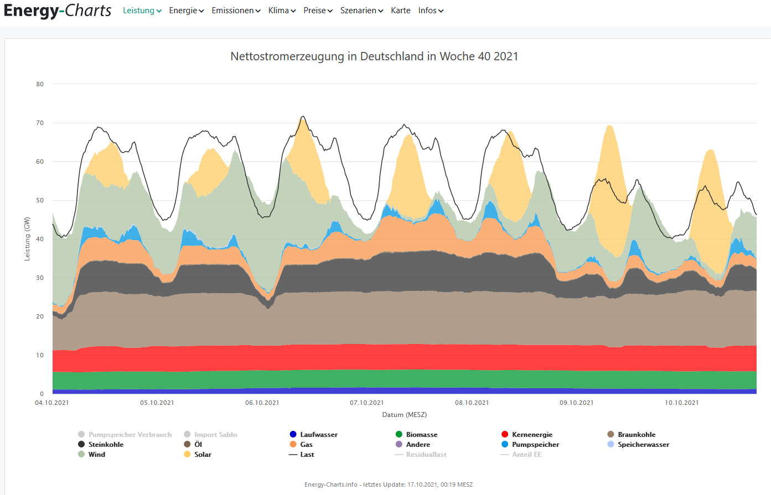Click the pale green Wind legend dot
The height and width of the screenshot is (495, 771).
click(81, 455)
